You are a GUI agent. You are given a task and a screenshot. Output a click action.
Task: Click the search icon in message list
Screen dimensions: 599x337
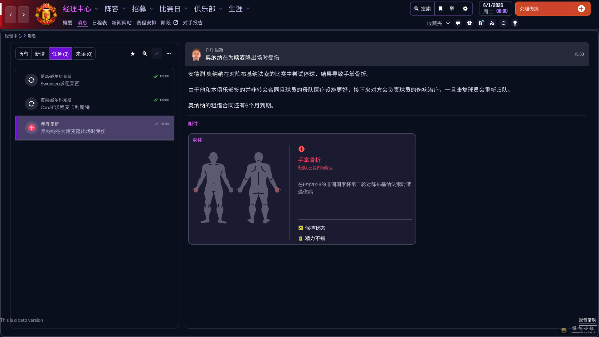click(144, 54)
